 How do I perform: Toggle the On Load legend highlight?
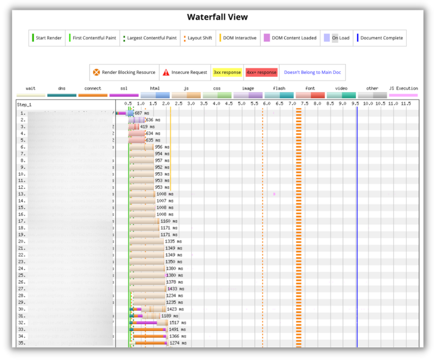click(326, 38)
